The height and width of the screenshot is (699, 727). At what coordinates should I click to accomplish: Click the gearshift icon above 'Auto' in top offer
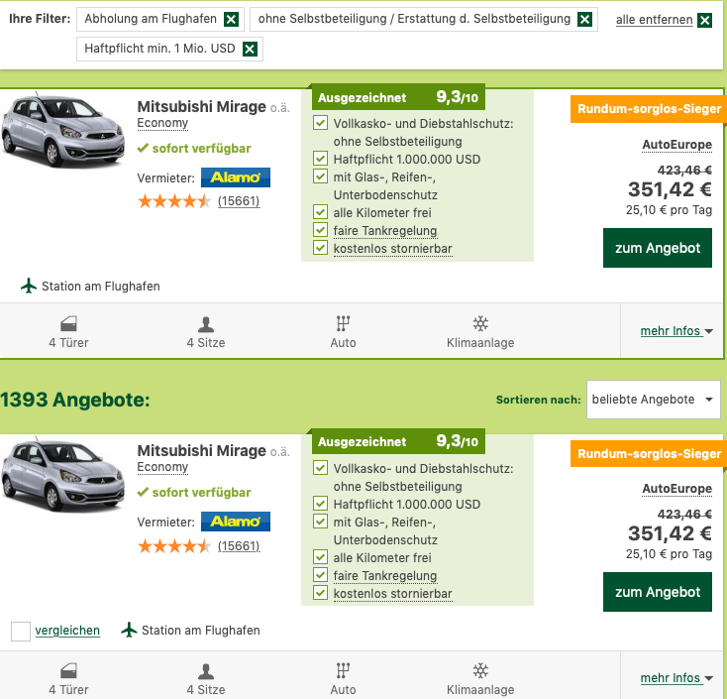pyautogui.click(x=343, y=323)
